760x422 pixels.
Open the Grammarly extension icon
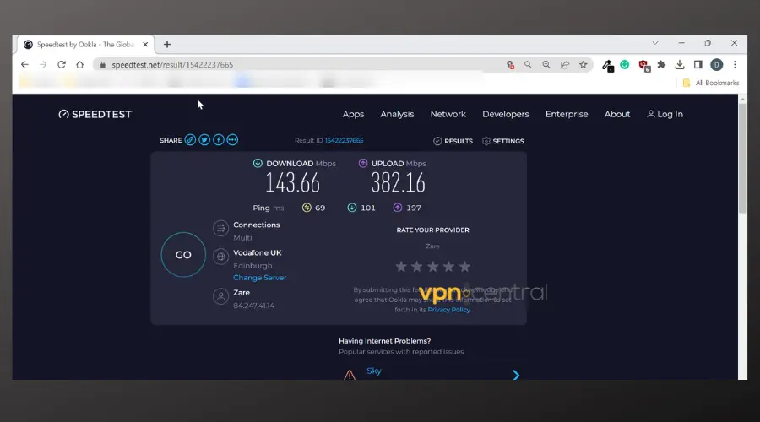click(x=625, y=64)
